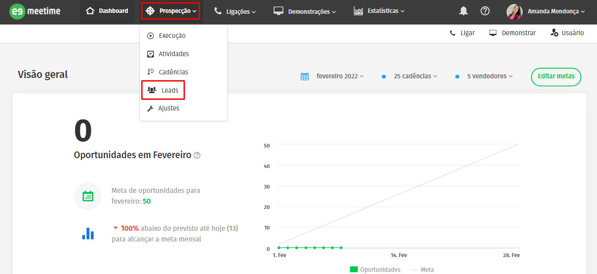Open the 25 cadências filter dropdown

pyautogui.click(x=415, y=76)
